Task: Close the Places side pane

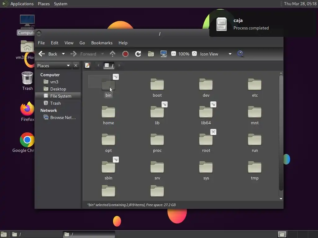Action: [x=76, y=66]
